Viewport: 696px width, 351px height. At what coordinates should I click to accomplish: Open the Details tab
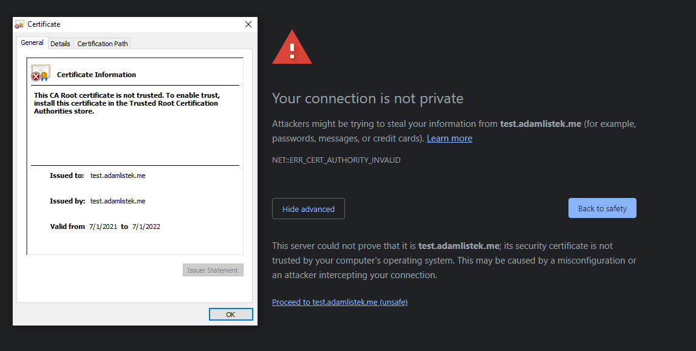60,44
